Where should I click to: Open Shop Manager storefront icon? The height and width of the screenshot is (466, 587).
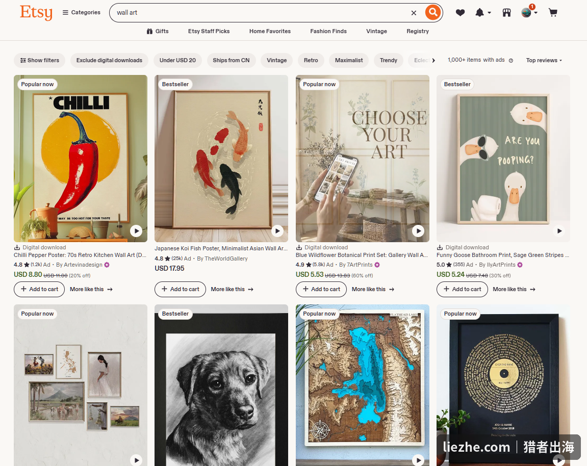(x=506, y=13)
